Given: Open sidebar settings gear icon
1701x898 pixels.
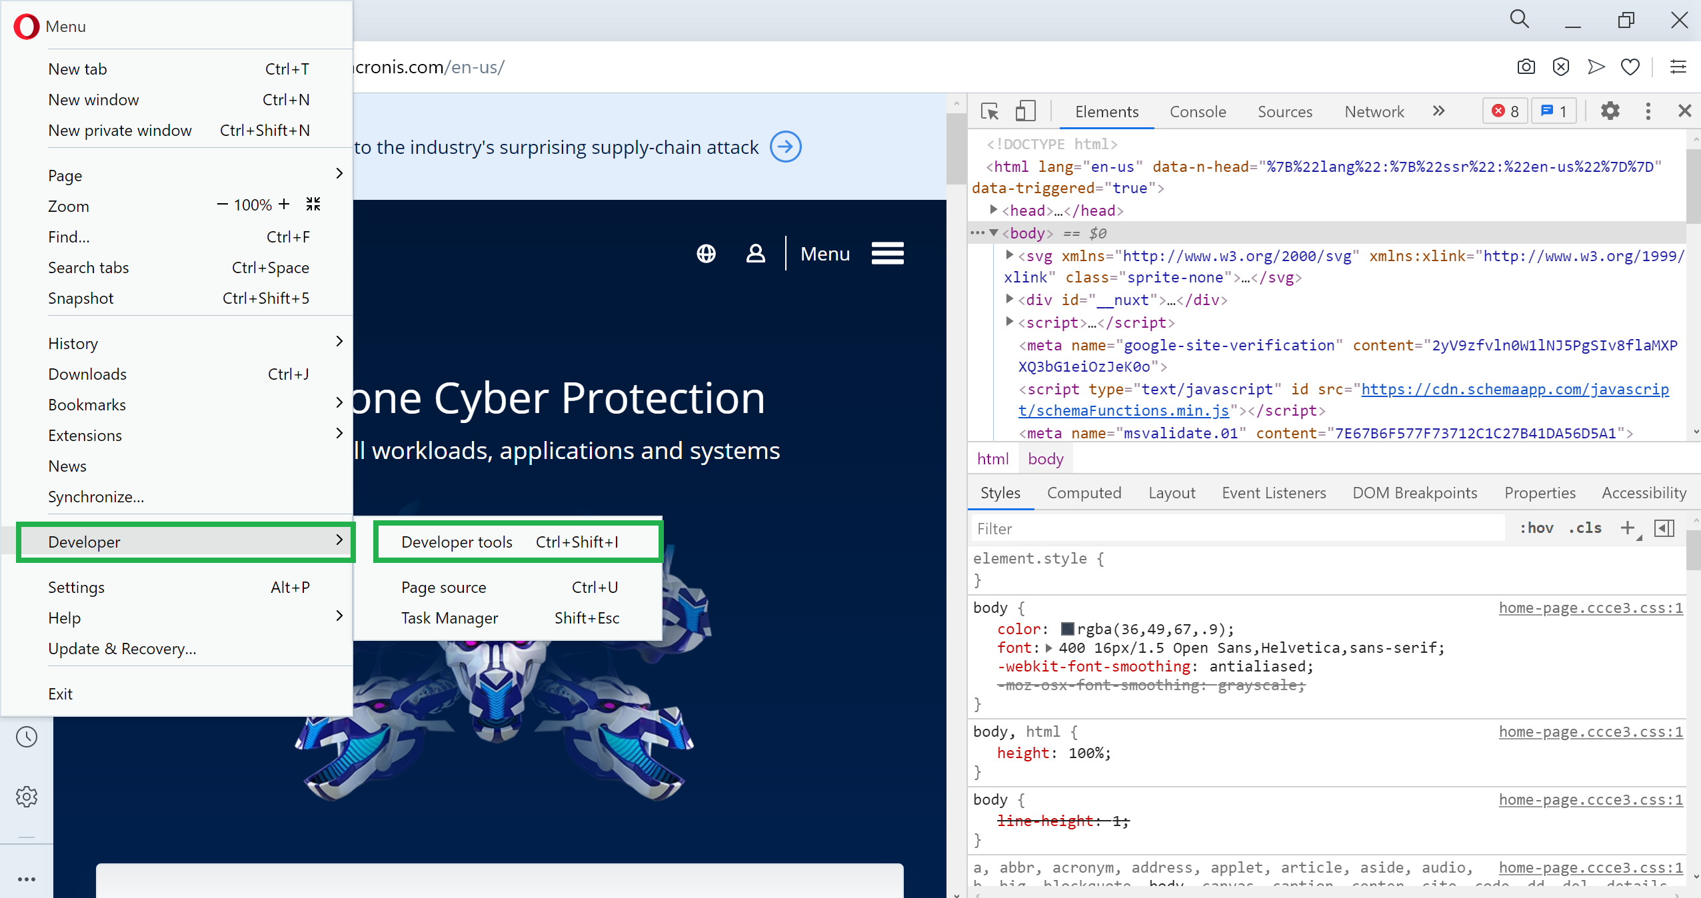Looking at the screenshot, I should [x=27, y=797].
